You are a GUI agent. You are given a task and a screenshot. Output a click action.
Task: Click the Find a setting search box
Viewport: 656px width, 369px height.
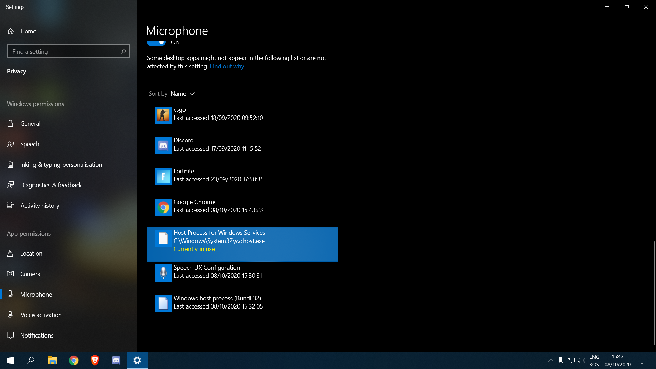click(x=65, y=51)
